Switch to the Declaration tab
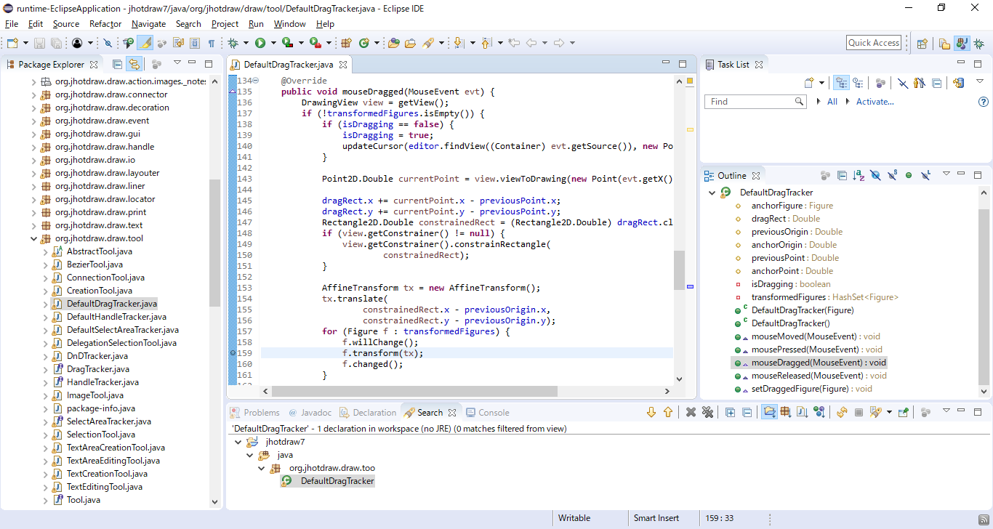This screenshot has height=529, width=993. point(368,412)
